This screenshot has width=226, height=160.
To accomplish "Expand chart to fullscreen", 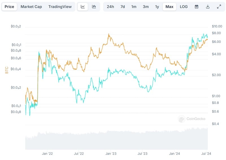I will pyautogui.click(x=219, y=7).
